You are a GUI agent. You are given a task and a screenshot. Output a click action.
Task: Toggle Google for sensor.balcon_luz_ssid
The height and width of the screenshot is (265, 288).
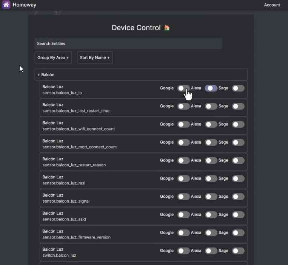[183, 215]
